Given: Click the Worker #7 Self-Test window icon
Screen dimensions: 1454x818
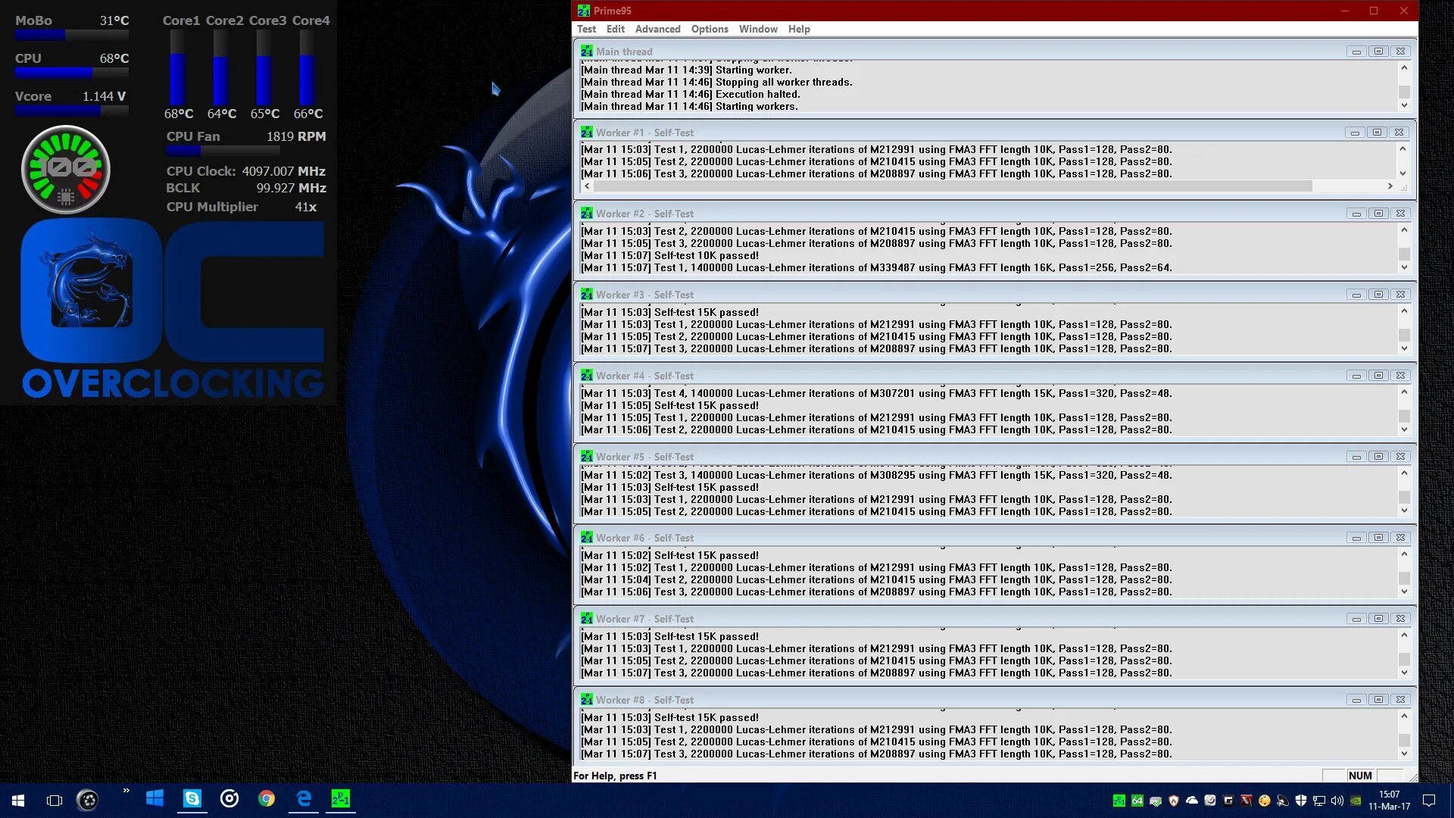Looking at the screenshot, I should (x=586, y=619).
